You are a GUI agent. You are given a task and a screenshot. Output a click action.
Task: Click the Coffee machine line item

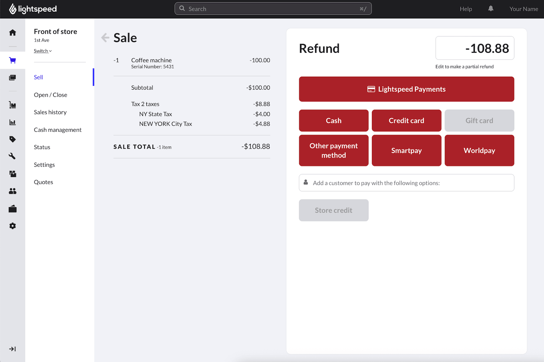(x=192, y=63)
